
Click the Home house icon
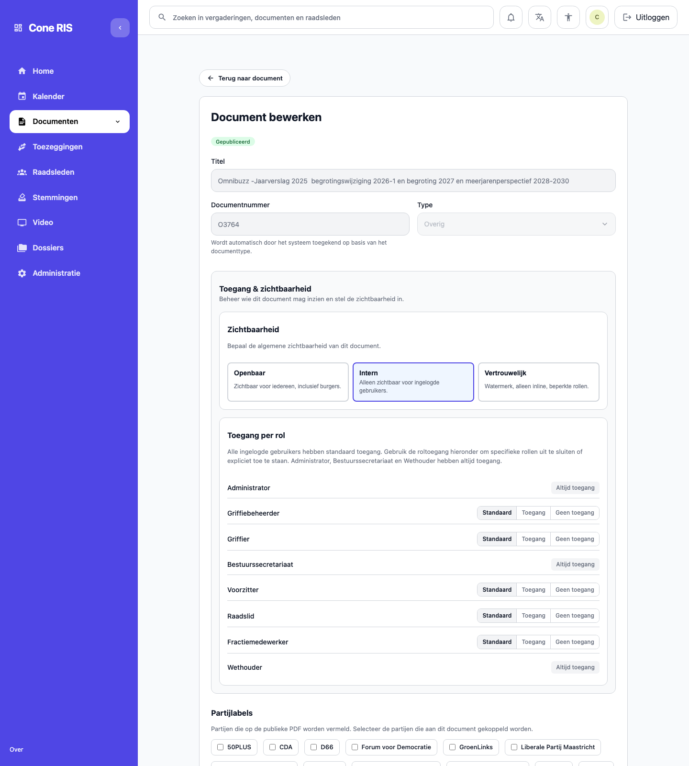(x=22, y=71)
